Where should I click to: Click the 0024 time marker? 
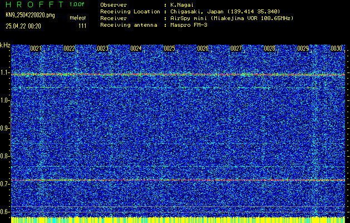[136, 49]
